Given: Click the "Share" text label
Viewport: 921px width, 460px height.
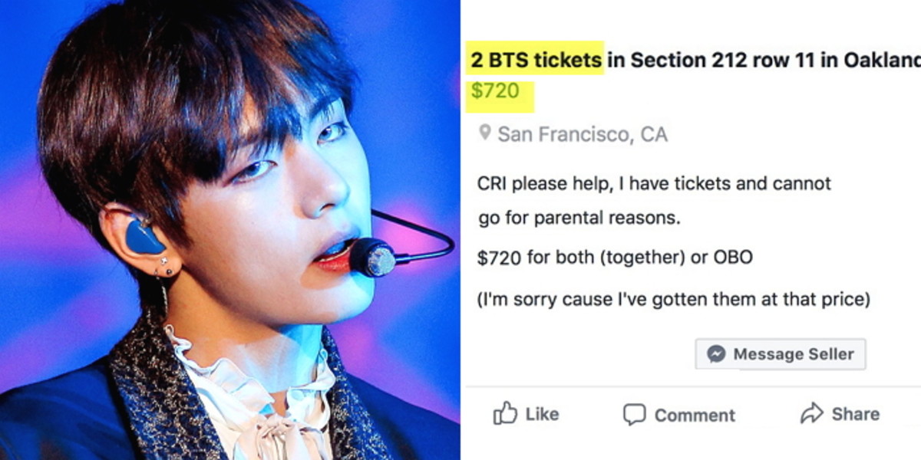Looking at the screenshot, I should 855,414.
